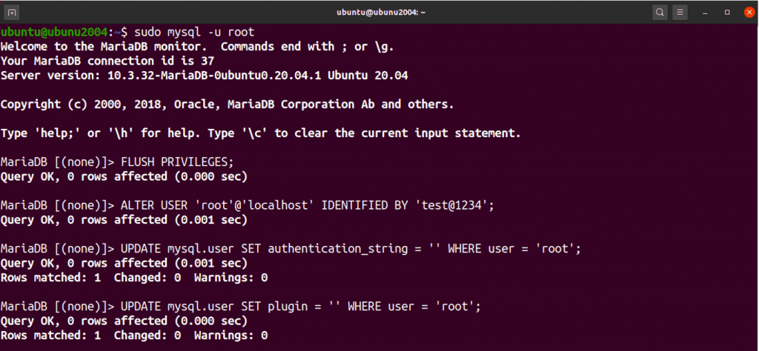Open a new terminal tab
The height and width of the screenshot is (351, 759).
(14, 12)
